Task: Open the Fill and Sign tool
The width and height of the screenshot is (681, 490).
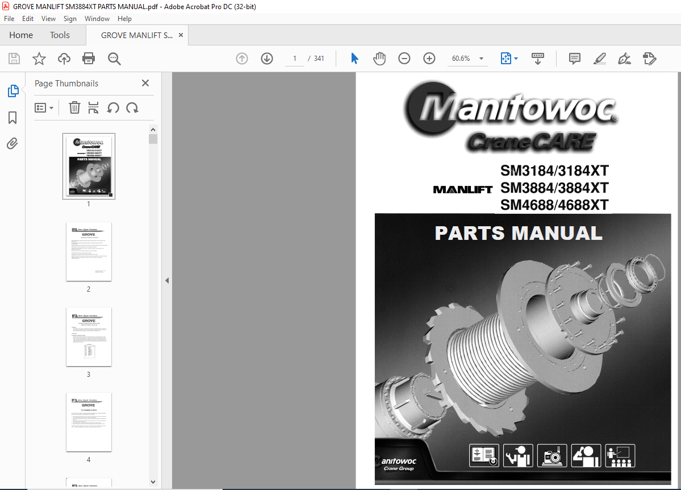Action: pyautogui.click(x=624, y=58)
